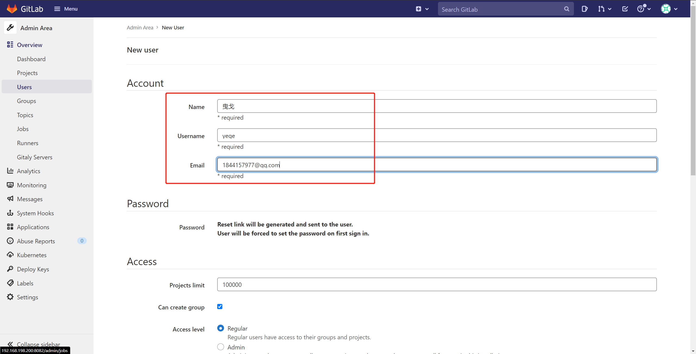Click the GitLab fox logo

pyautogui.click(x=12, y=9)
